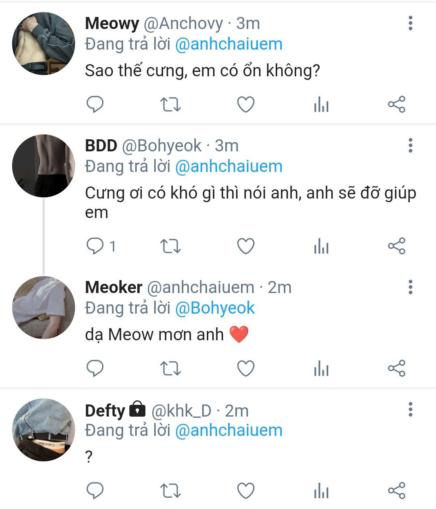
Task: Open more options for Meowy's tweet
Action: tap(410, 23)
